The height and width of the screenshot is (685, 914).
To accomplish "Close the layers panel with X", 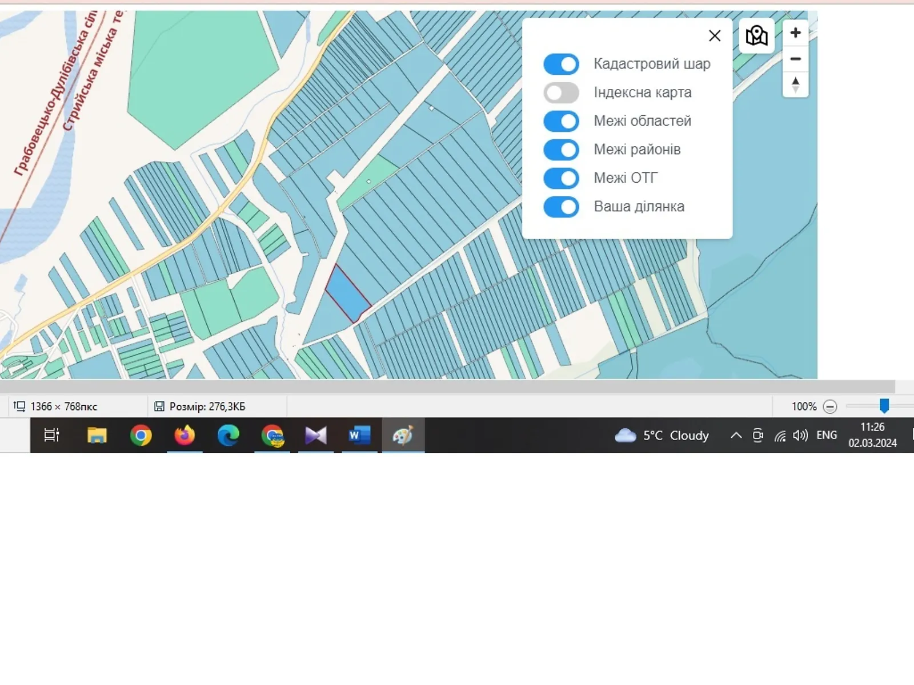I will (x=714, y=36).
